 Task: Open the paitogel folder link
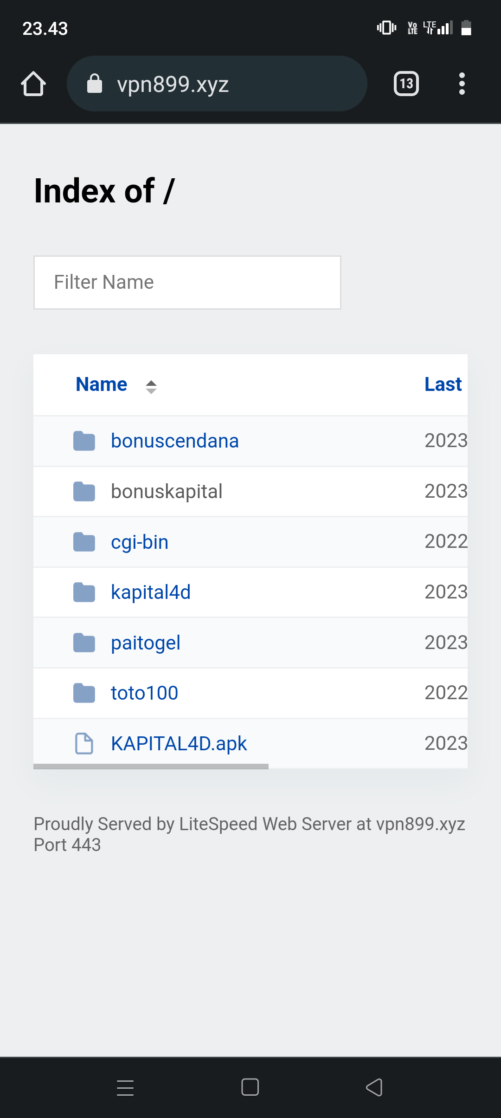tap(146, 643)
